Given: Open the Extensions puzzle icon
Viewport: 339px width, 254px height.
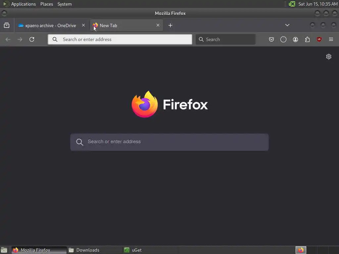Looking at the screenshot, I should [x=307, y=39].
